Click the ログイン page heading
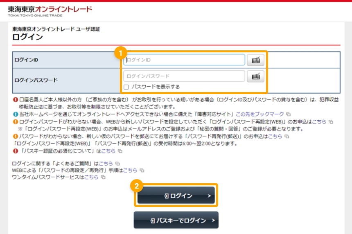 point(27,37)
